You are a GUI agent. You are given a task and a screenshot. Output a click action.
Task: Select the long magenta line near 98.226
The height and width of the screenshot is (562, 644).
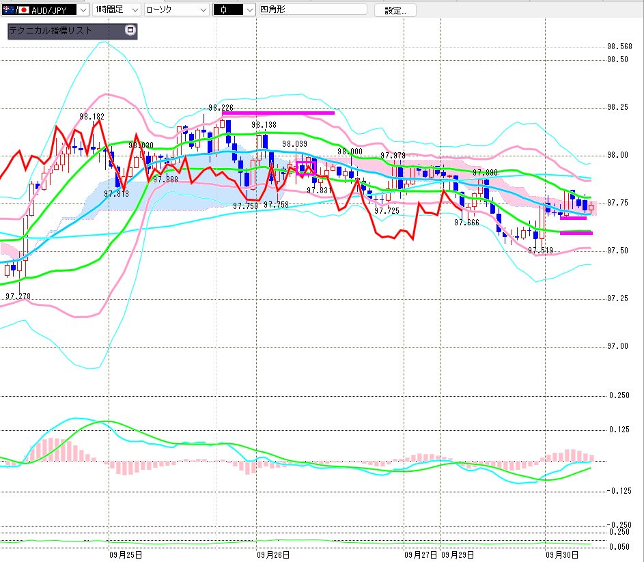click(x=277, y=113)
